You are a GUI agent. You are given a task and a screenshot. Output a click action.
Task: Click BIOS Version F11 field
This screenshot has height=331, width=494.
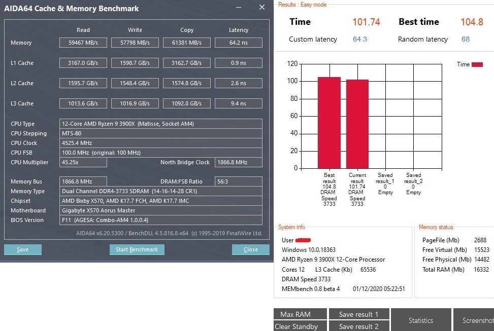[160, 220]
